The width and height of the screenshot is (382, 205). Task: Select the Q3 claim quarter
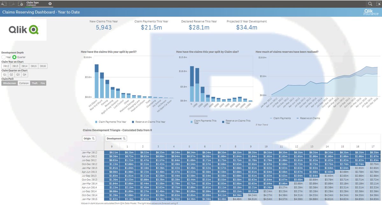[18, 75]
